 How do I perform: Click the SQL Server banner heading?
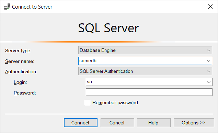coord(108,28)
